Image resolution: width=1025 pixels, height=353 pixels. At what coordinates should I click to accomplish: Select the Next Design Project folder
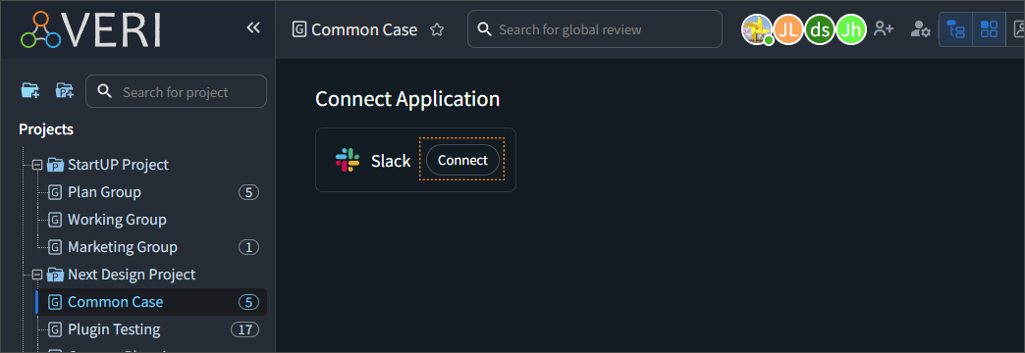point(132,275)
